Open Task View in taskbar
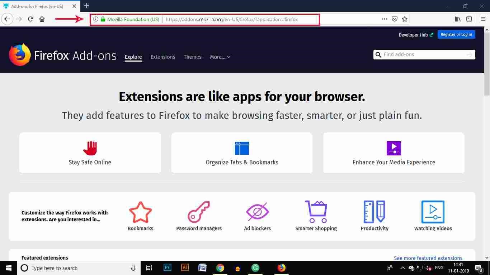Image resolution: width=490 pixels, height=275 pixels. pyautogui.click(x=149, y=268)
